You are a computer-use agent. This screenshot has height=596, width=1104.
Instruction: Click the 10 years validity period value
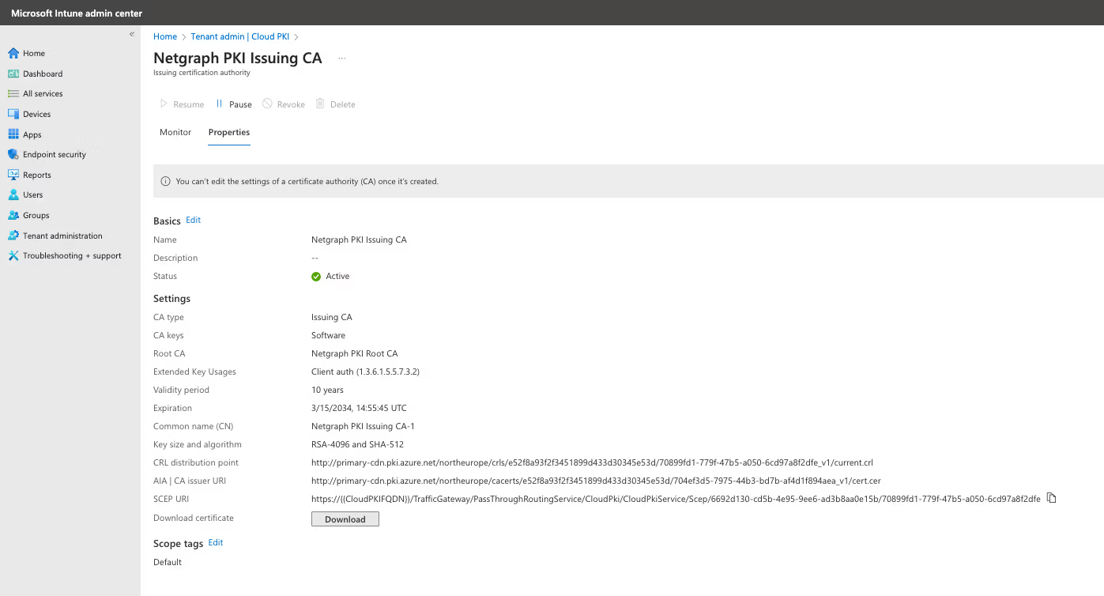tap(327, 390)
